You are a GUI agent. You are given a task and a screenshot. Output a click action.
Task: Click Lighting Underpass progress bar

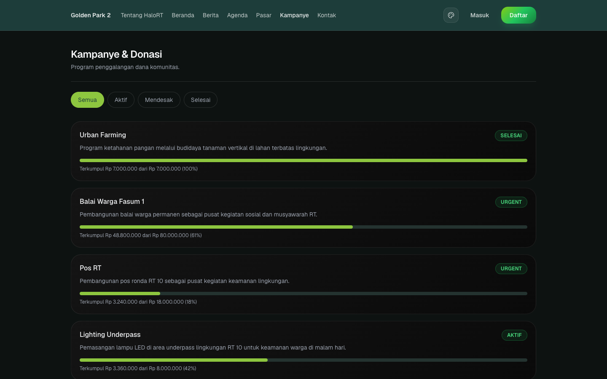tap(303, 360)
